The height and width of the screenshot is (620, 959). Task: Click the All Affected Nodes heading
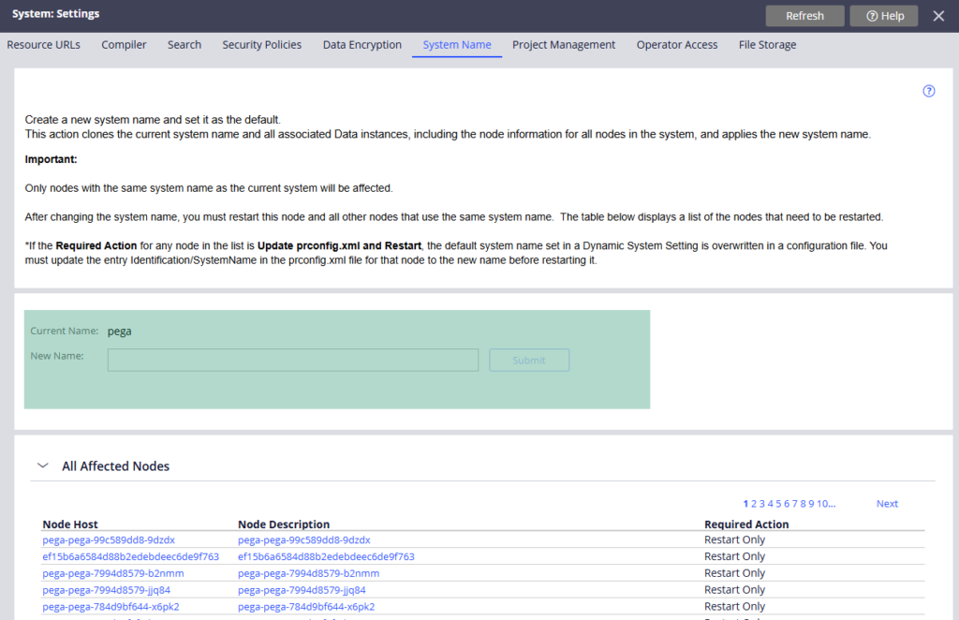point(115,465)
